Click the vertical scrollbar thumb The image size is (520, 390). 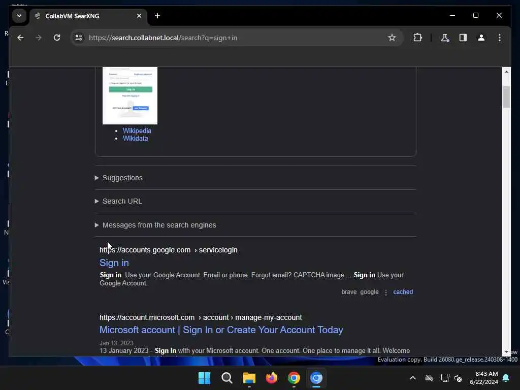click(506, 97)
